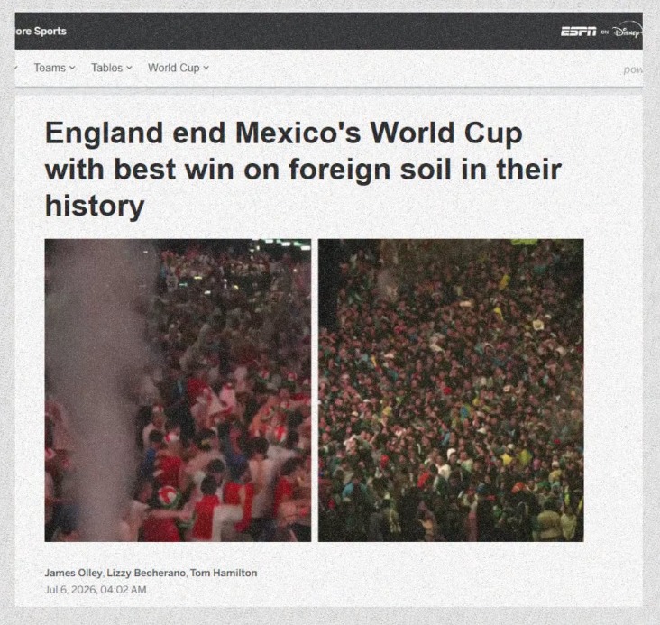This screenshot has height=625, width=660.
Task: Click the Disney+ logo
Action: coord(628,32)
